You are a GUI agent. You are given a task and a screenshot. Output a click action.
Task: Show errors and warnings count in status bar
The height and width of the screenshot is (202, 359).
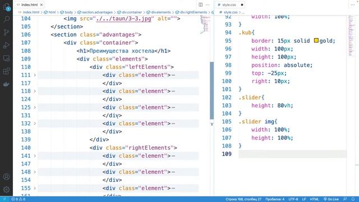19,199
